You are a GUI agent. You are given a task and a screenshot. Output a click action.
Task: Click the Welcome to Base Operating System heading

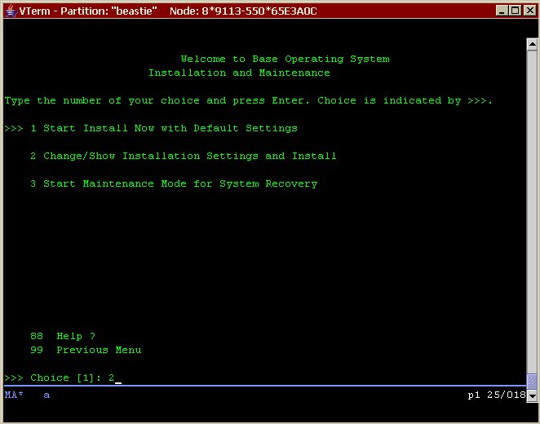pos(285,60)
